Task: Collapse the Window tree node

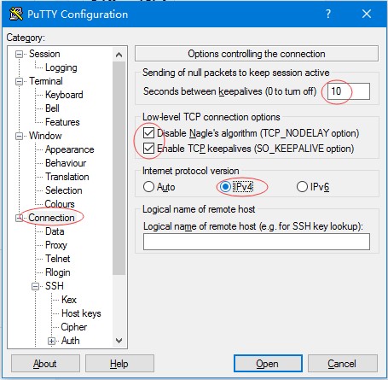Action: pos(19,136)
